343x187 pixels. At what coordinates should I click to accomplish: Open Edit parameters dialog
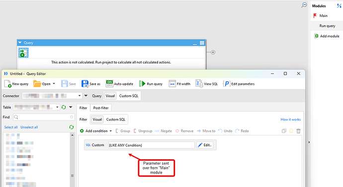pyautogui.click(x=239, y=84)
